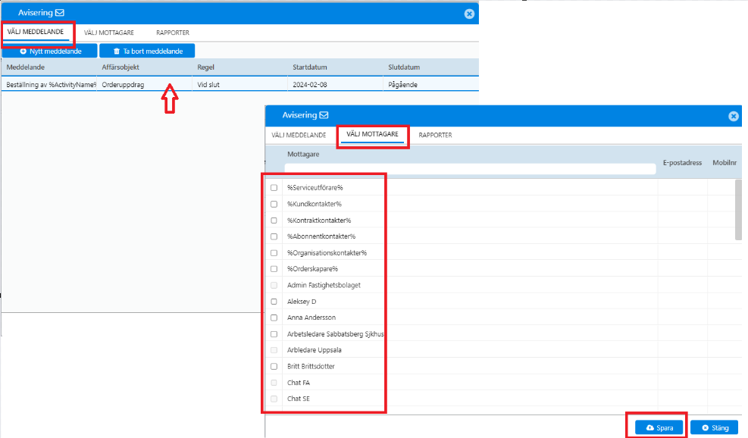Check the %Kundkontakter% checkbox

[x=274, y=204]
